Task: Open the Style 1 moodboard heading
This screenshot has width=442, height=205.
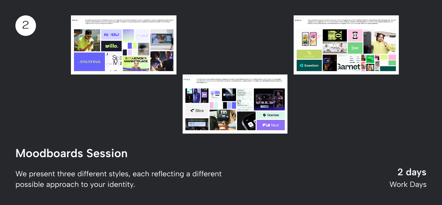Action: pyautogui.click(x=75, y=20)
